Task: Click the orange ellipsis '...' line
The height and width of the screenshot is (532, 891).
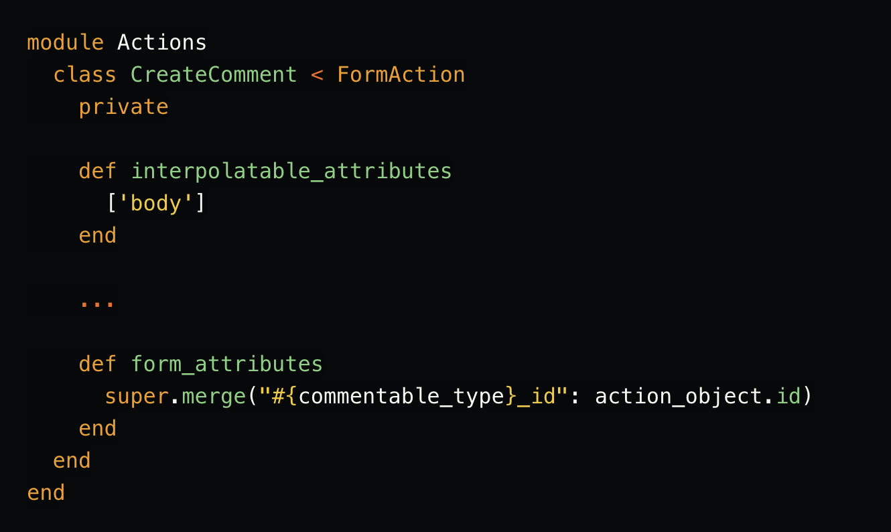Action: [x=97, y=302]
